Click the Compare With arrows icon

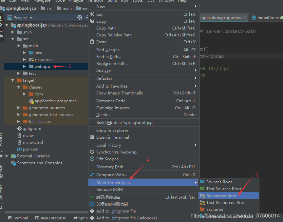tap(92, 174)
